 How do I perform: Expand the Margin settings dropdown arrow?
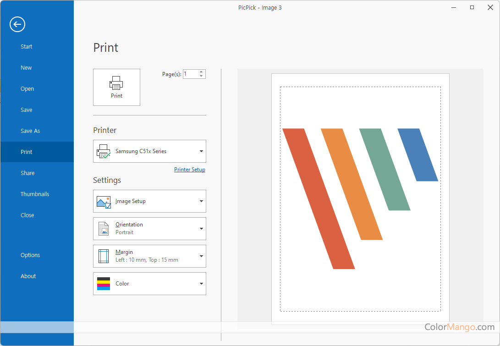(x=201, y=256)
